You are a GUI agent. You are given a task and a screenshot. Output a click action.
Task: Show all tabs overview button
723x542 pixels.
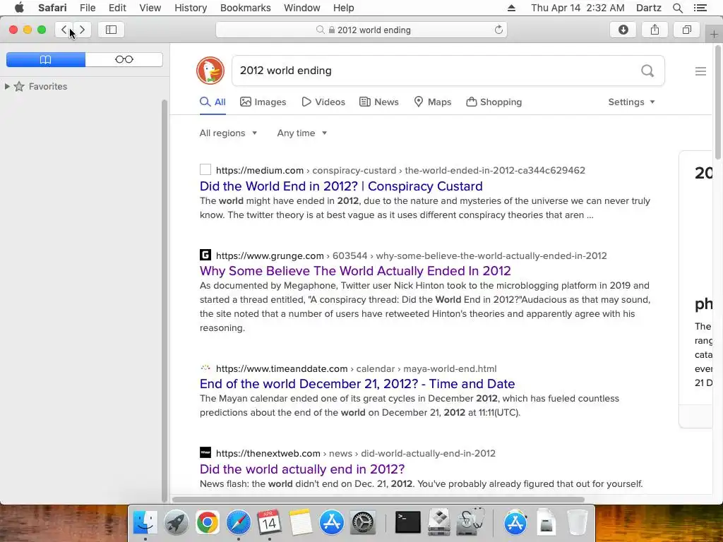click(686, 30)
